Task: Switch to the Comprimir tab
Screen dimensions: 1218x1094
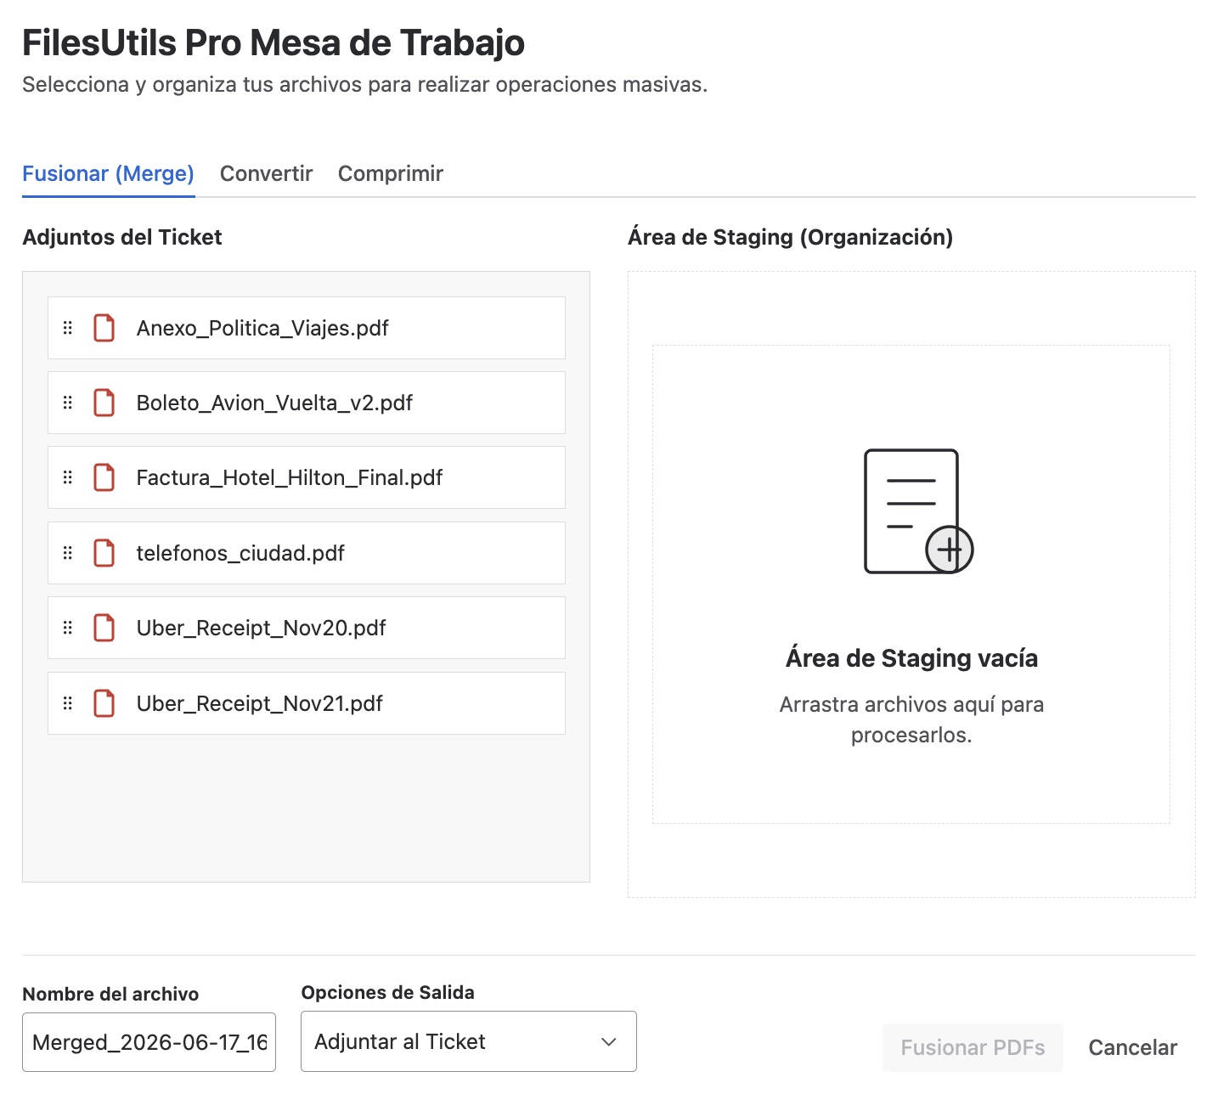Action: [x=391, y=173]
